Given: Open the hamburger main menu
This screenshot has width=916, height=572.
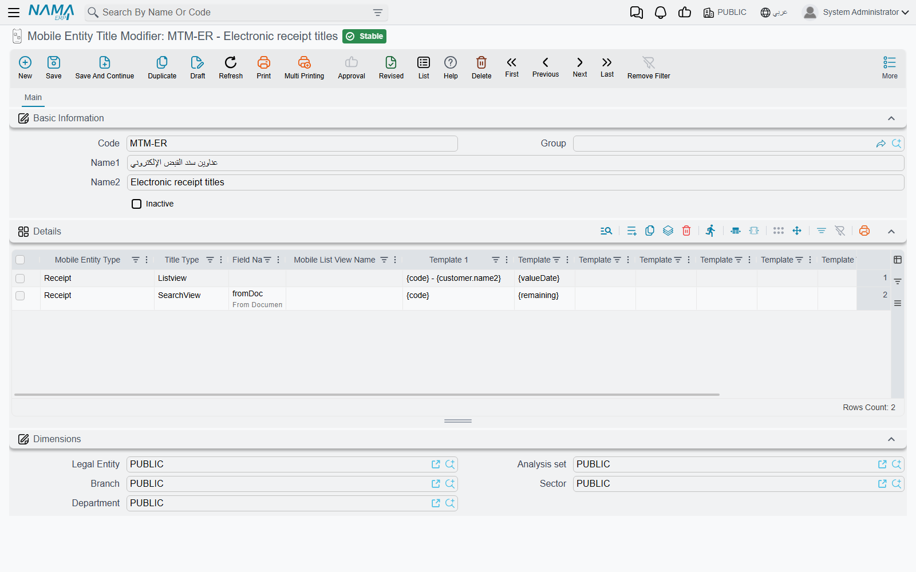Looking at the screenshot, I should [14, 13].
